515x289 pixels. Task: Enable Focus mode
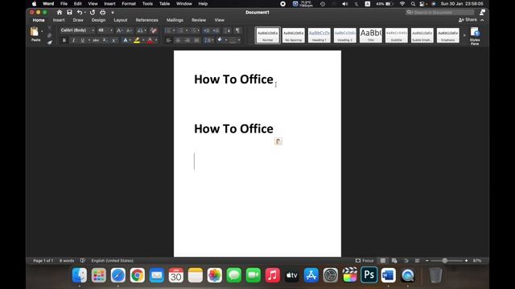365,261
